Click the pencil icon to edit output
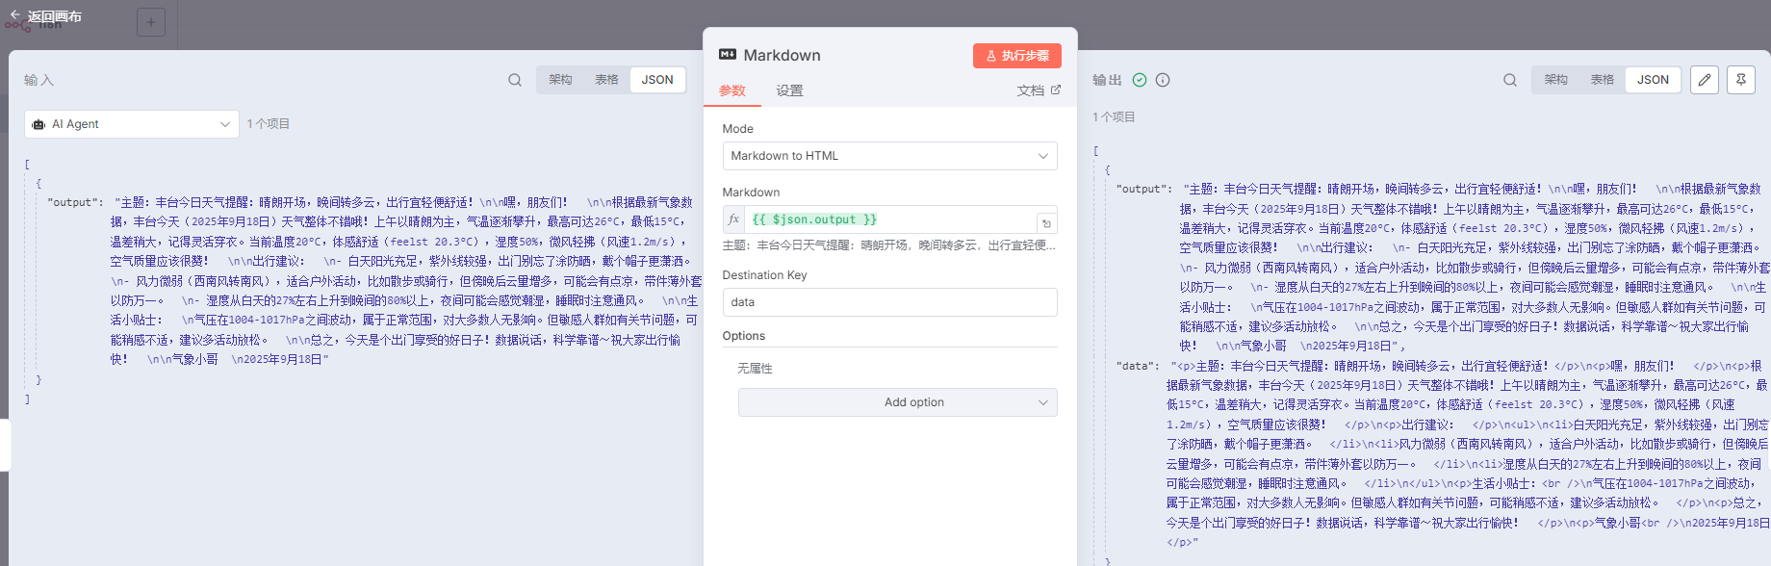The height and width of the screenshot is (566, 1771). coord(1705,80)
